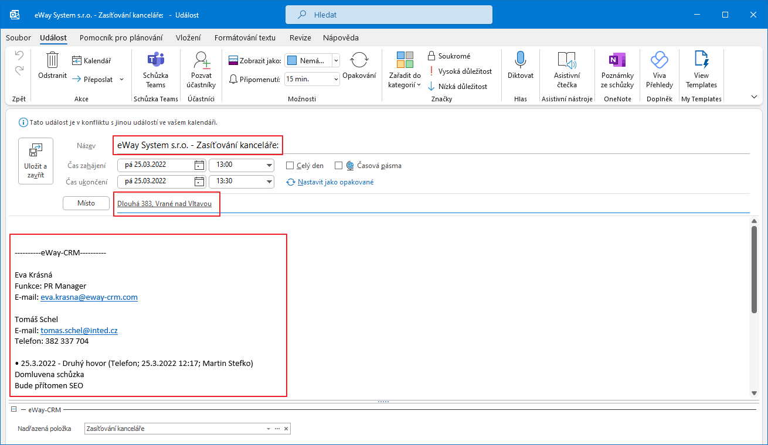Click the Zobrazit jako icon
Viewport: 768px width, 445px height.
coord(233,60)
